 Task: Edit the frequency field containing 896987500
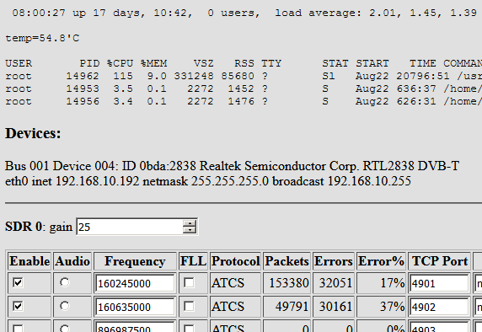click(135, 327)
